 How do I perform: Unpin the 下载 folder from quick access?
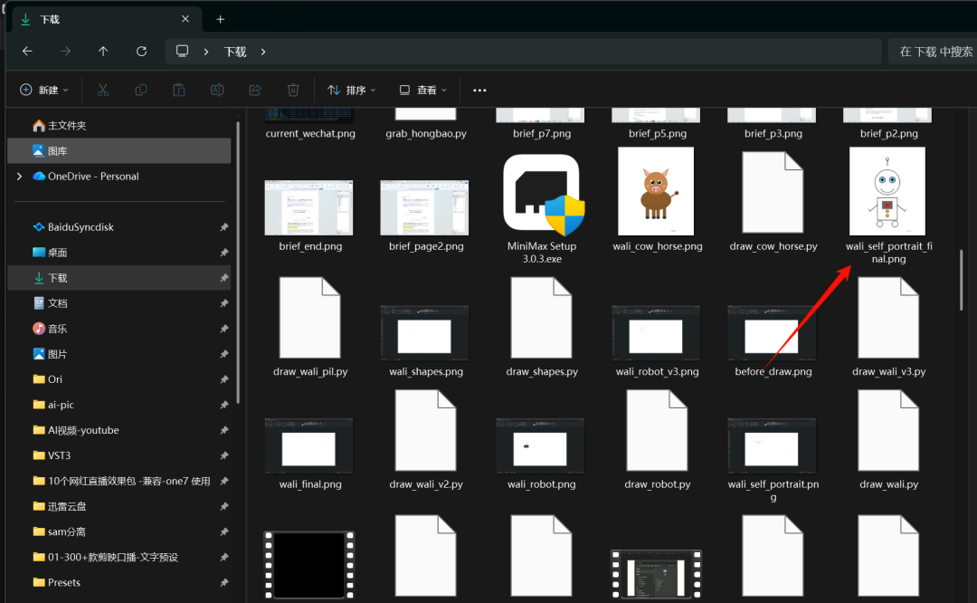(x=223, y=278)
